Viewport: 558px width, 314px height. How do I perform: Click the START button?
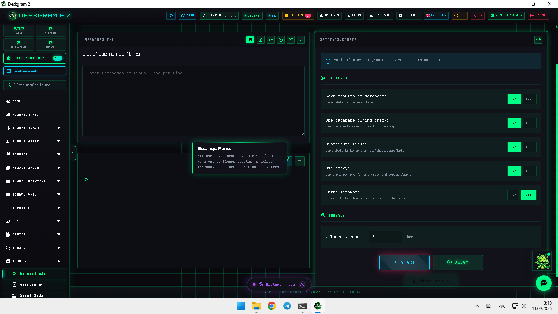[x=404, y=262]
